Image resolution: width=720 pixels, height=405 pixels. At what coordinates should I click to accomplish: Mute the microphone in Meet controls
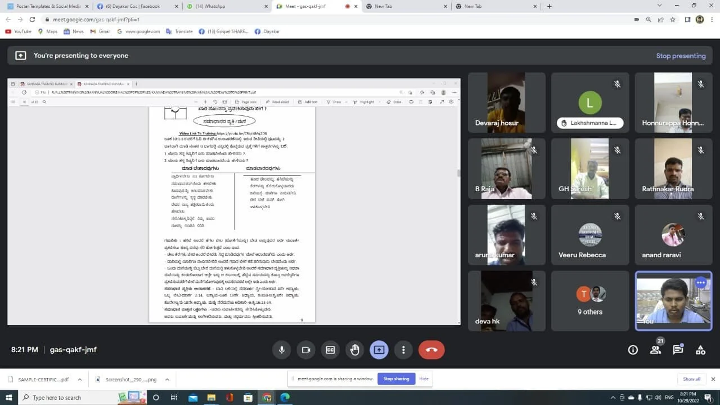coord(282,350)
